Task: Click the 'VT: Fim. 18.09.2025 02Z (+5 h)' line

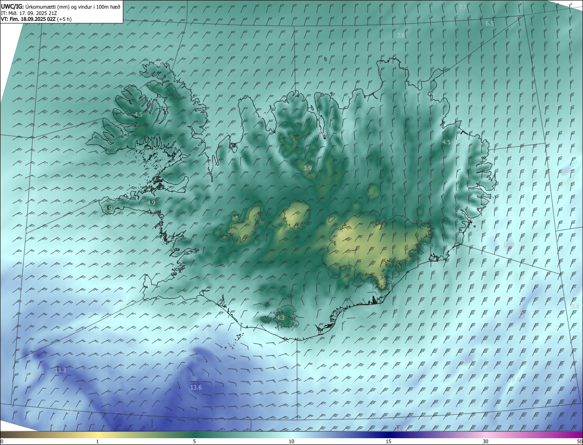Action: click(36, 19)
